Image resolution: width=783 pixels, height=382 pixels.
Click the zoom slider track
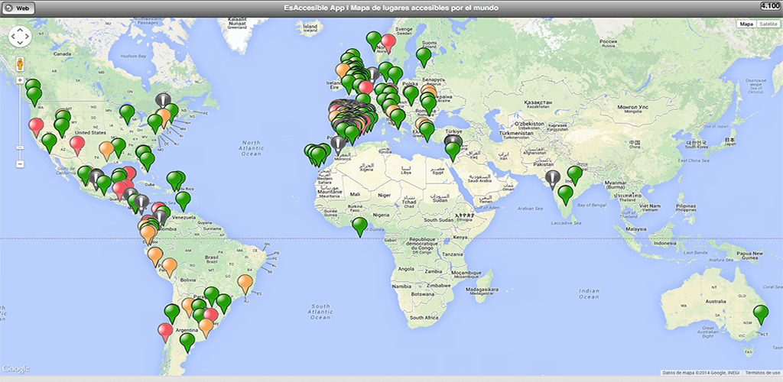[20, 122]
